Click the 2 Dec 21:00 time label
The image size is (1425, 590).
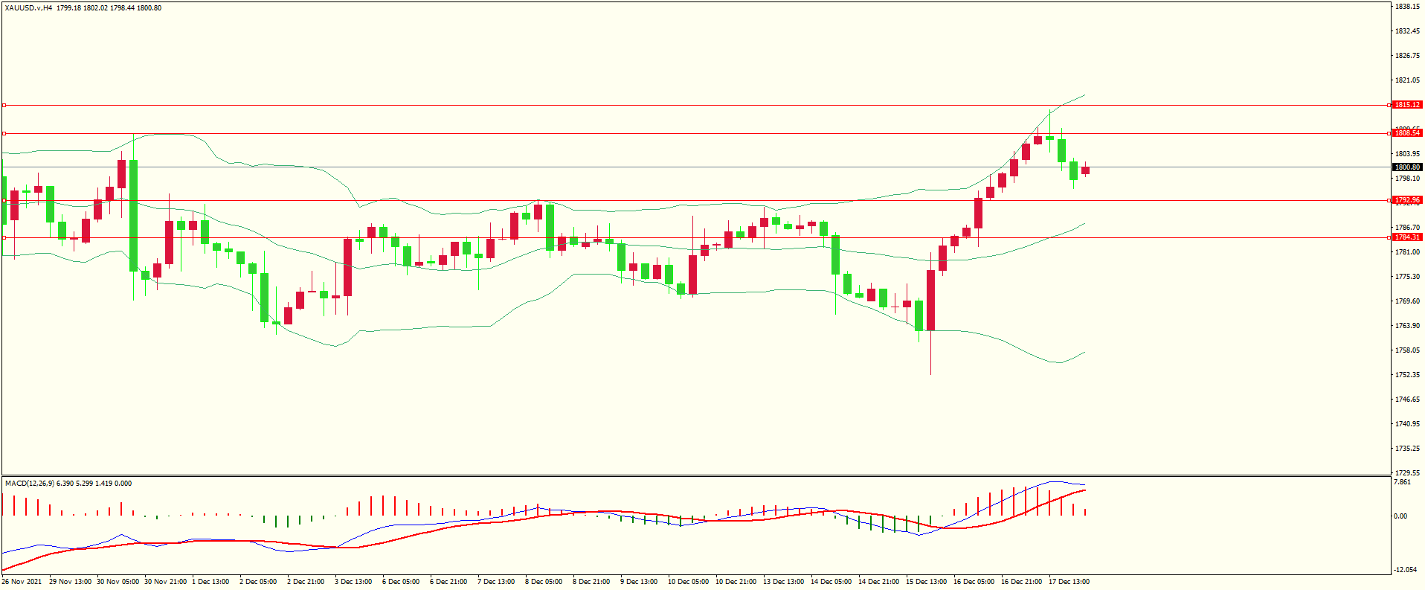pos(306,582)
